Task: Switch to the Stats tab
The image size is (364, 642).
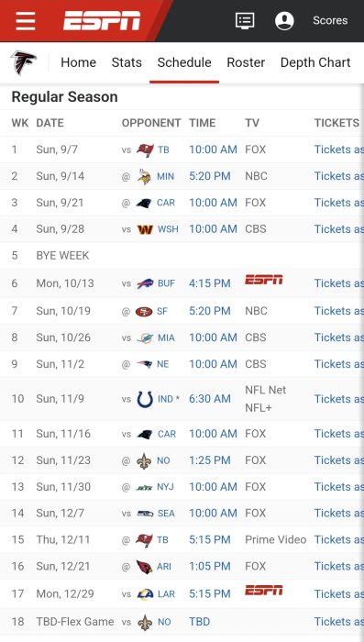Action: [127, 62]
